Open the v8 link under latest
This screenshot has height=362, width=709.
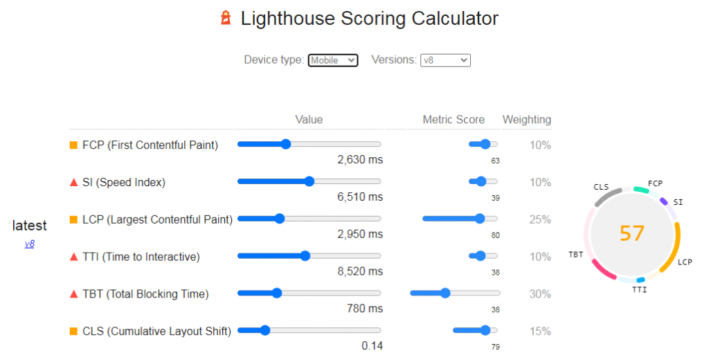tap(29, 244)
